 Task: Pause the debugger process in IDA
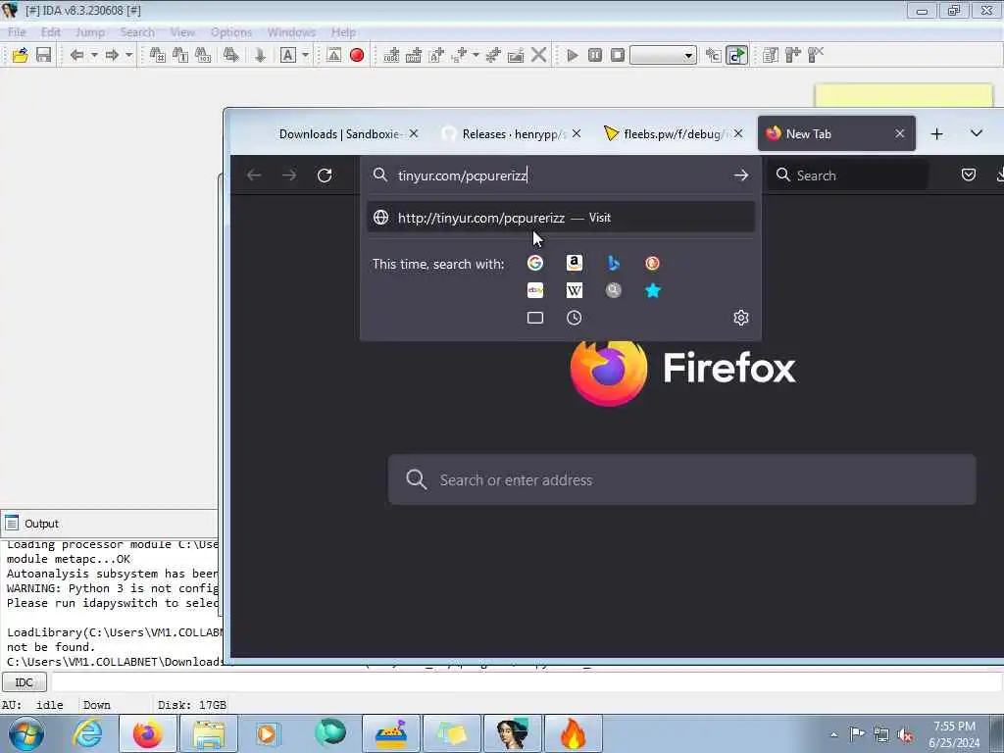click(595, 55)
